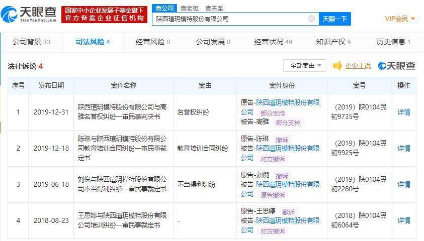Open defendant company link in 刘倪 case row
Image resolution: width=424 pixels, height=241 pixels.
coord(280,189)
